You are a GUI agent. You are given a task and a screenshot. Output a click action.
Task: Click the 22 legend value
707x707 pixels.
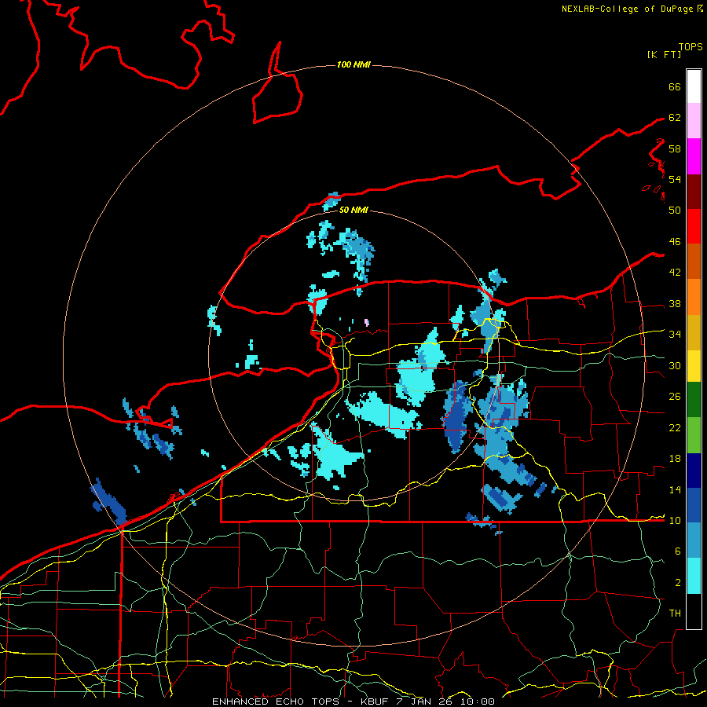coord(675,427)
